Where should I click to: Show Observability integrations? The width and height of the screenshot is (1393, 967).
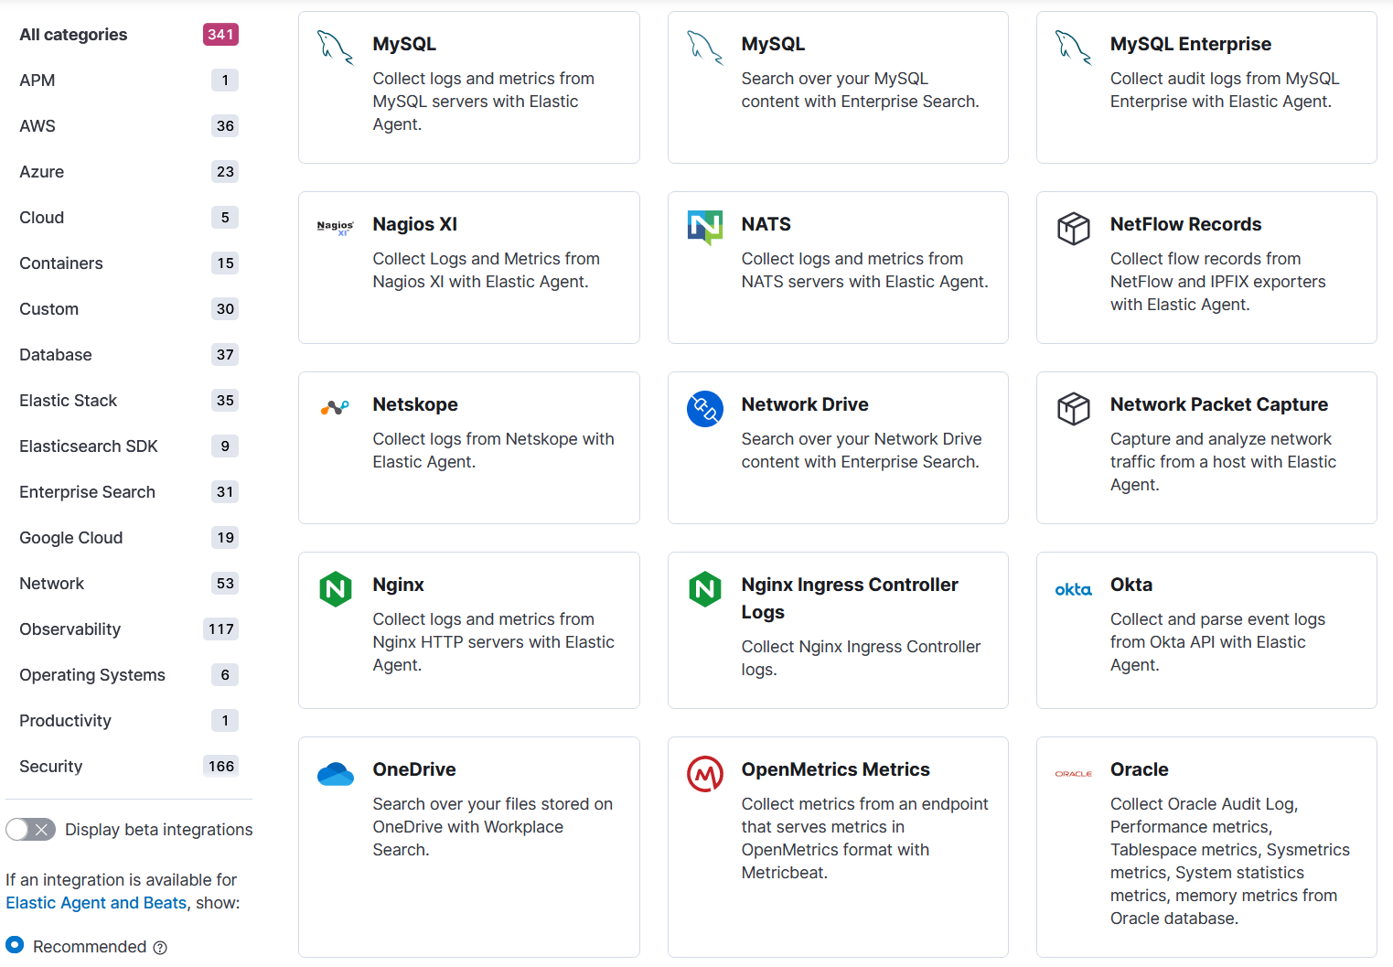129,629
